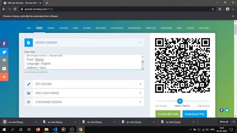Open the downloaded qr-code (5).png file
The height and width of the screenshot is (133, 237).
16,122
